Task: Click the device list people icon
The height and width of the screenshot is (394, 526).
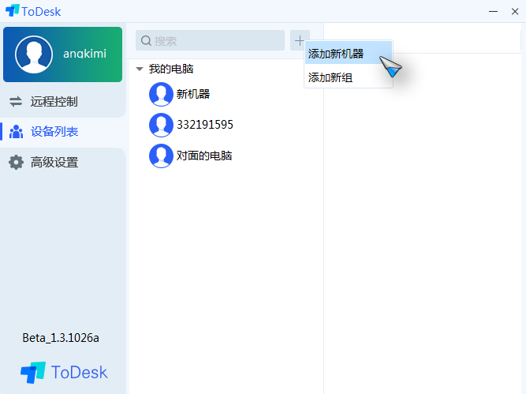Action: 16,132
